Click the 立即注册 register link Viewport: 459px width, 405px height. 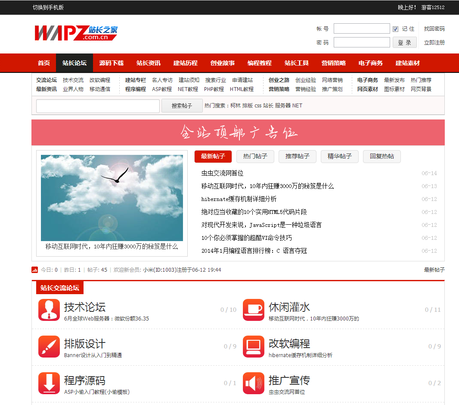pos(434,43)
